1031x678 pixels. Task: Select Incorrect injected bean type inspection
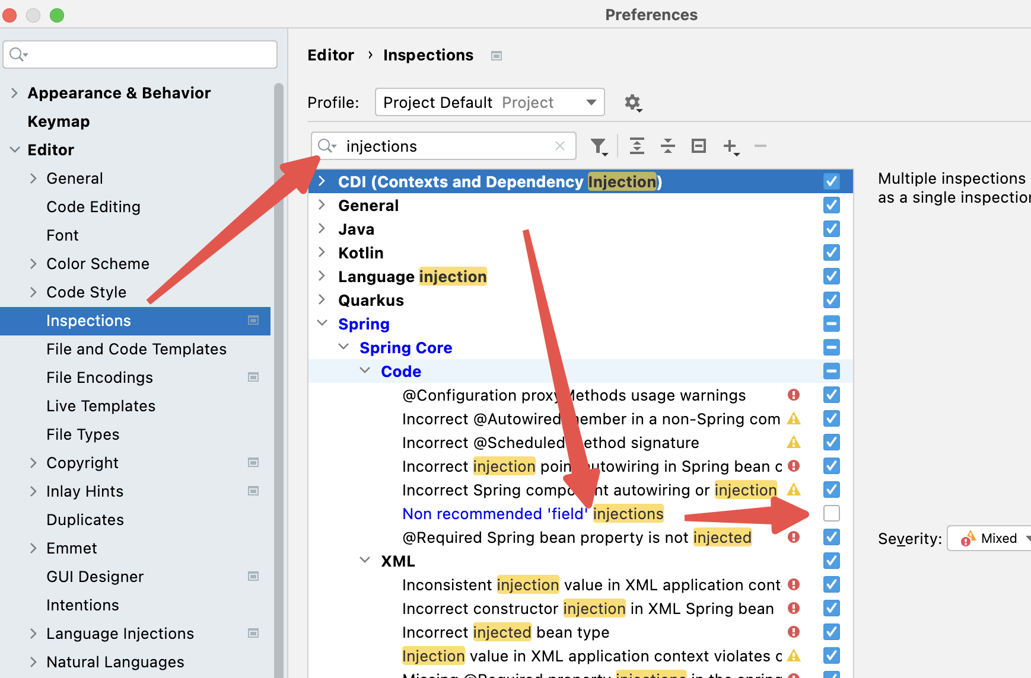coord(505,632)
